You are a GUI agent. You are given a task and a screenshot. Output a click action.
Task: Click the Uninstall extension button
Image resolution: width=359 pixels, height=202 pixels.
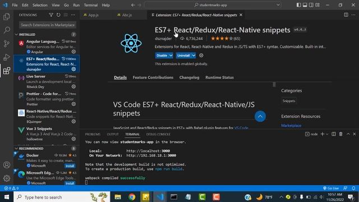(x=183, y=56)
